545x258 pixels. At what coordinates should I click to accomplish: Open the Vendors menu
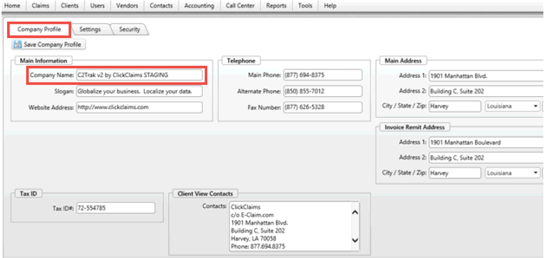click(127, 5)
